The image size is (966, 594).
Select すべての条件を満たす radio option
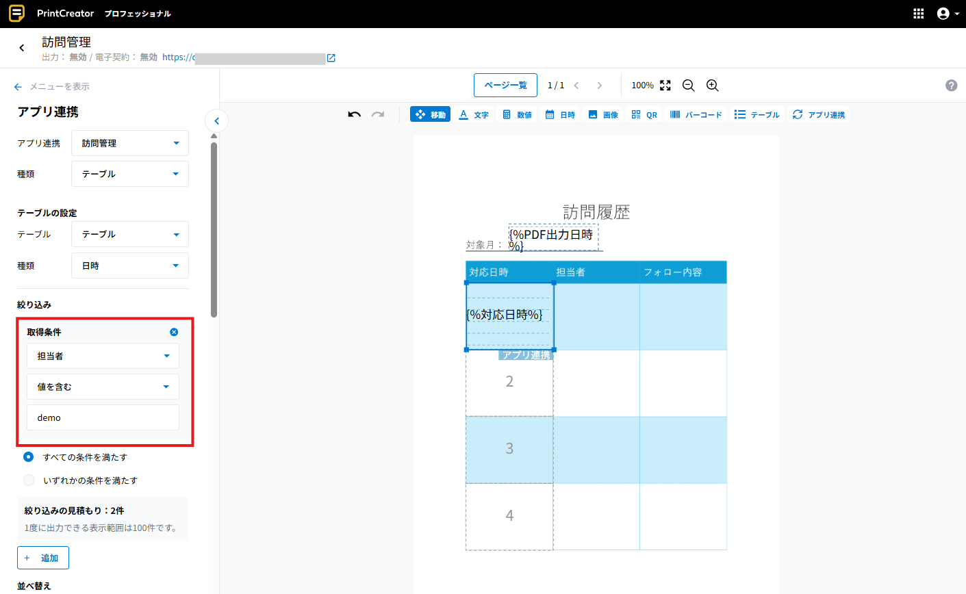[29, 457]
